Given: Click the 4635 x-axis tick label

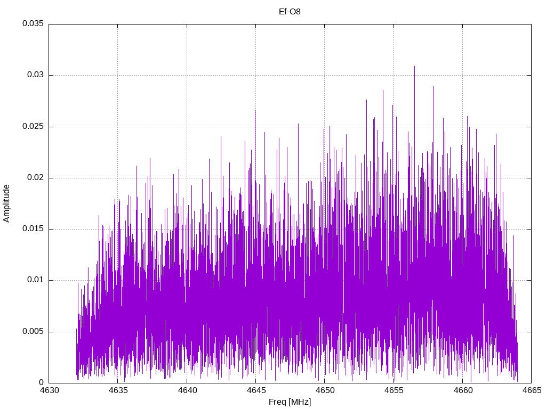Looking at the screenshot, I should coord(118,390).
